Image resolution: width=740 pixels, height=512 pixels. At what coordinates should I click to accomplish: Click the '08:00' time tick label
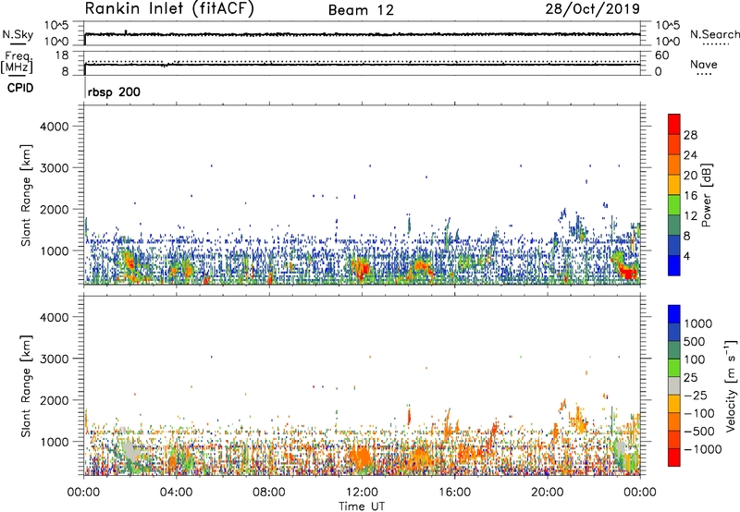pos(269,493)
